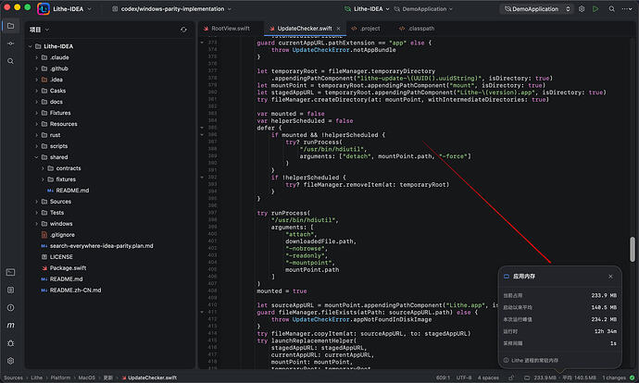
Task: Open the Commit tool window icon
Action: (10, 43)
